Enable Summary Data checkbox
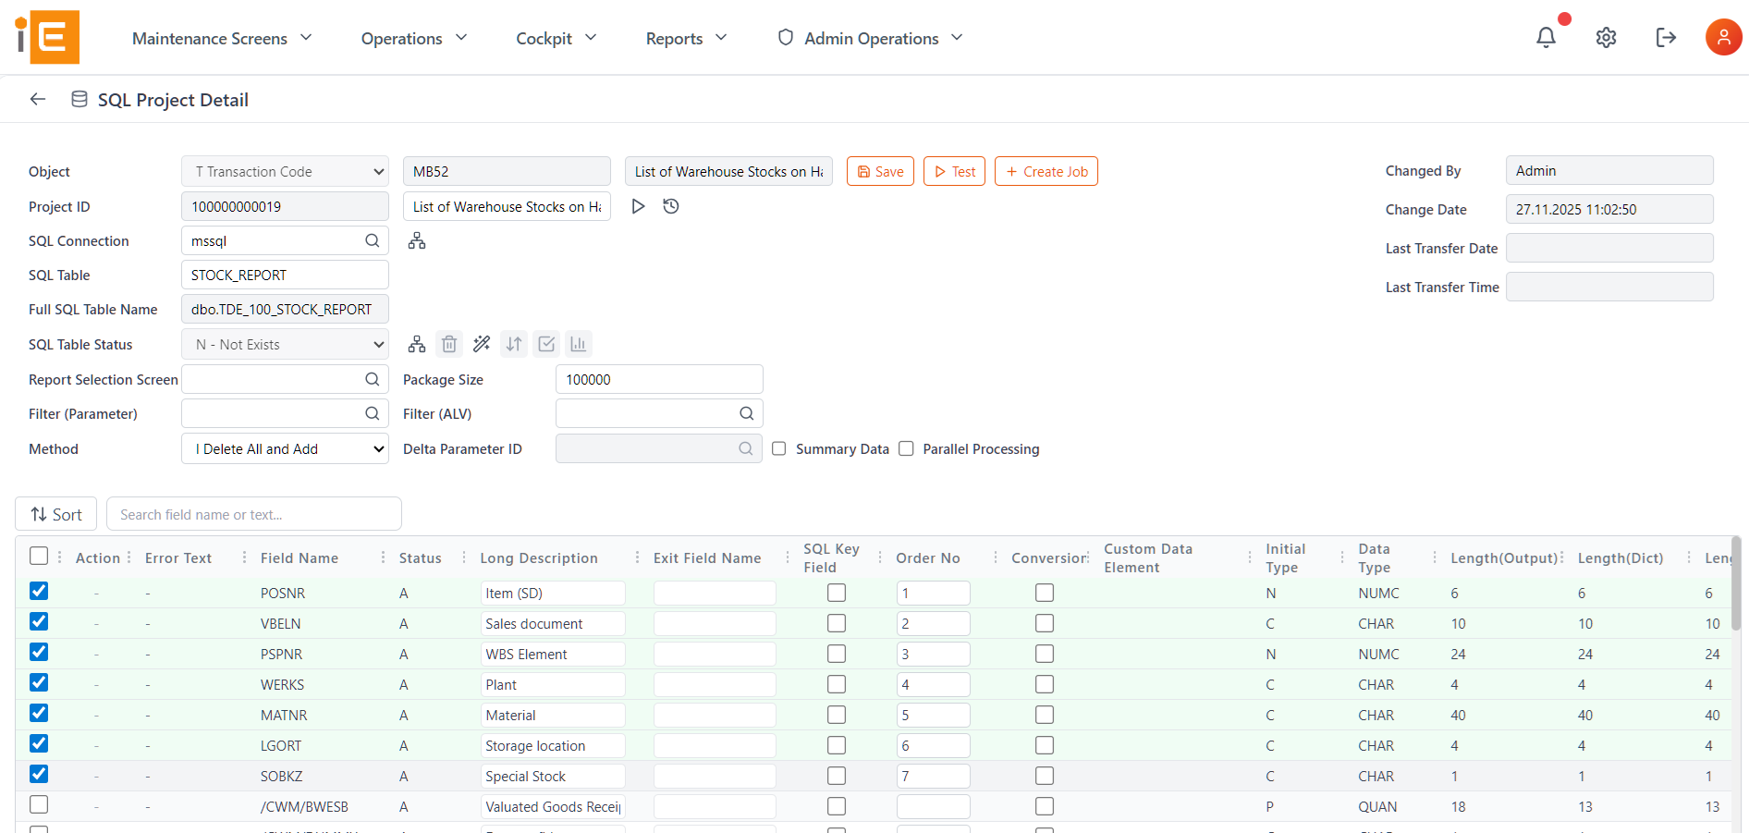The image size is (1749, 833). click(x=779, y=448)
